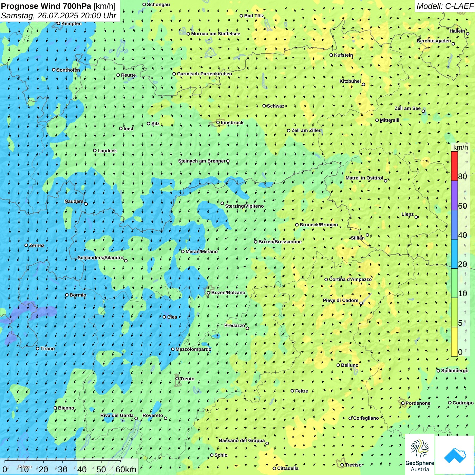Image resolution: width=475 pixels, height=475 pixels.
Task: Click the Cortina d'Ampezzo label
Action: point(350,279)
